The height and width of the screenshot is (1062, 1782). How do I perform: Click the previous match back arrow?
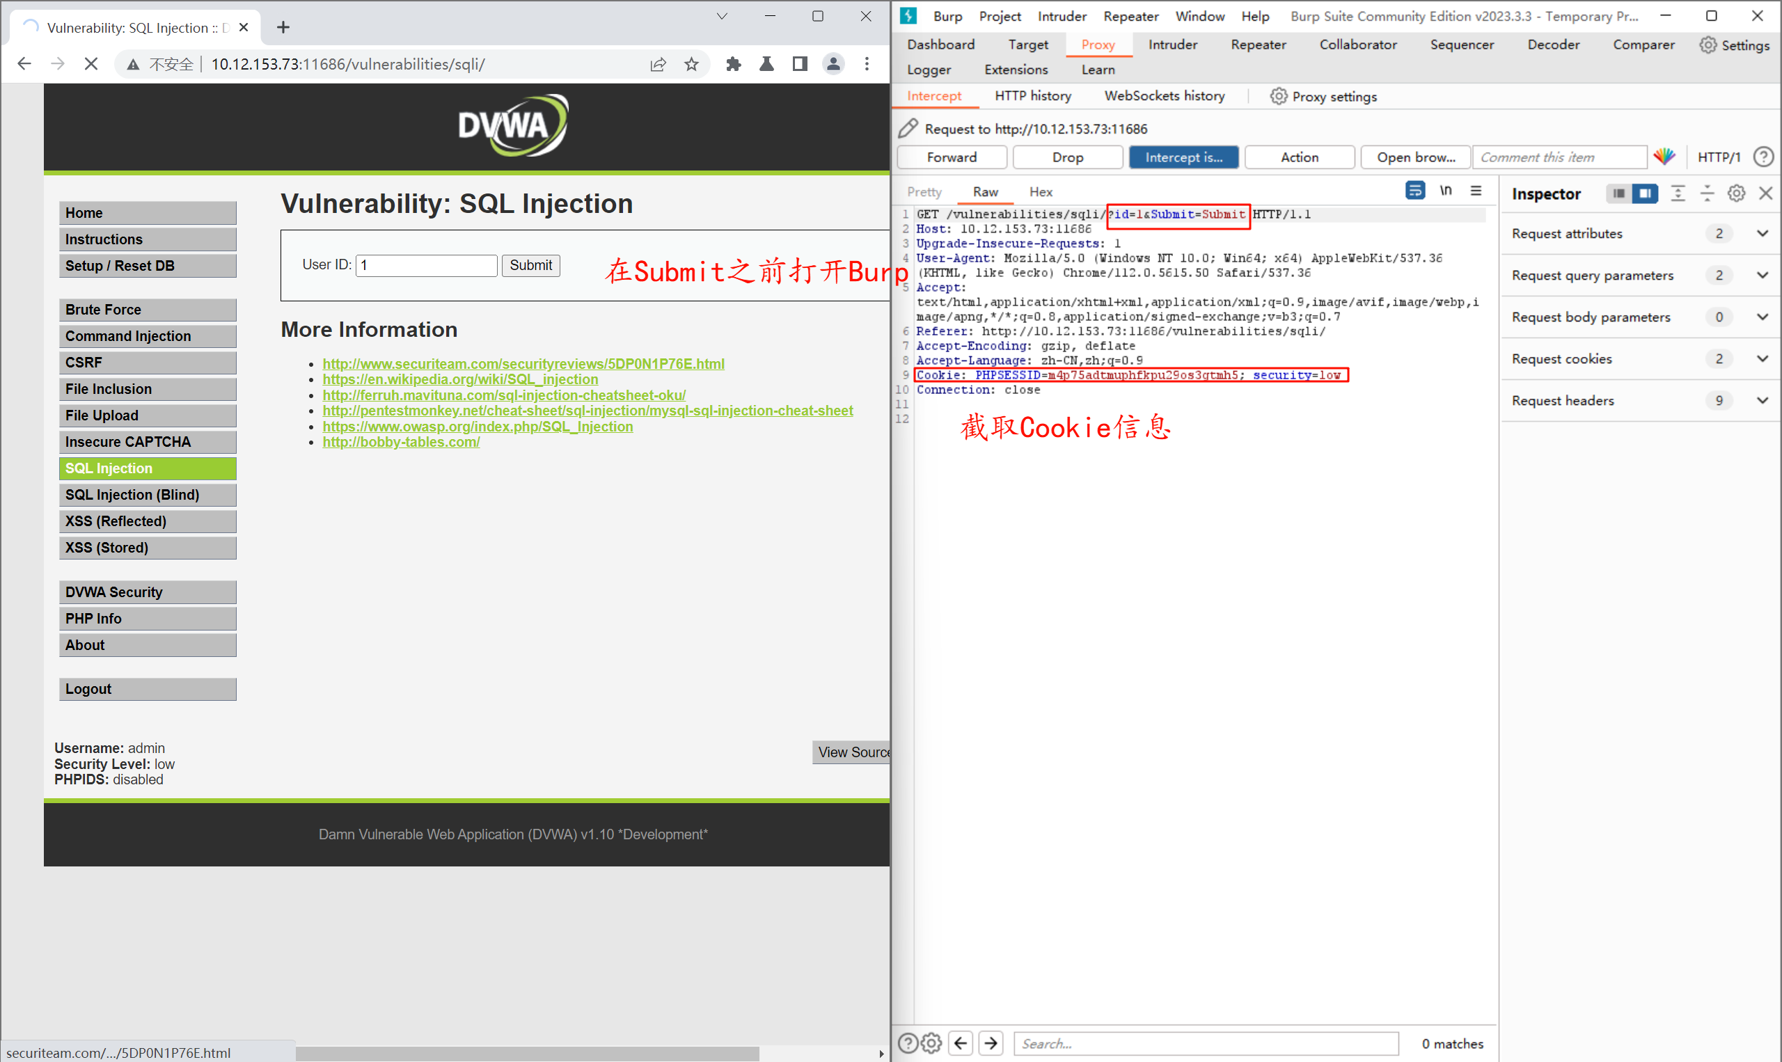[961, 1043]
